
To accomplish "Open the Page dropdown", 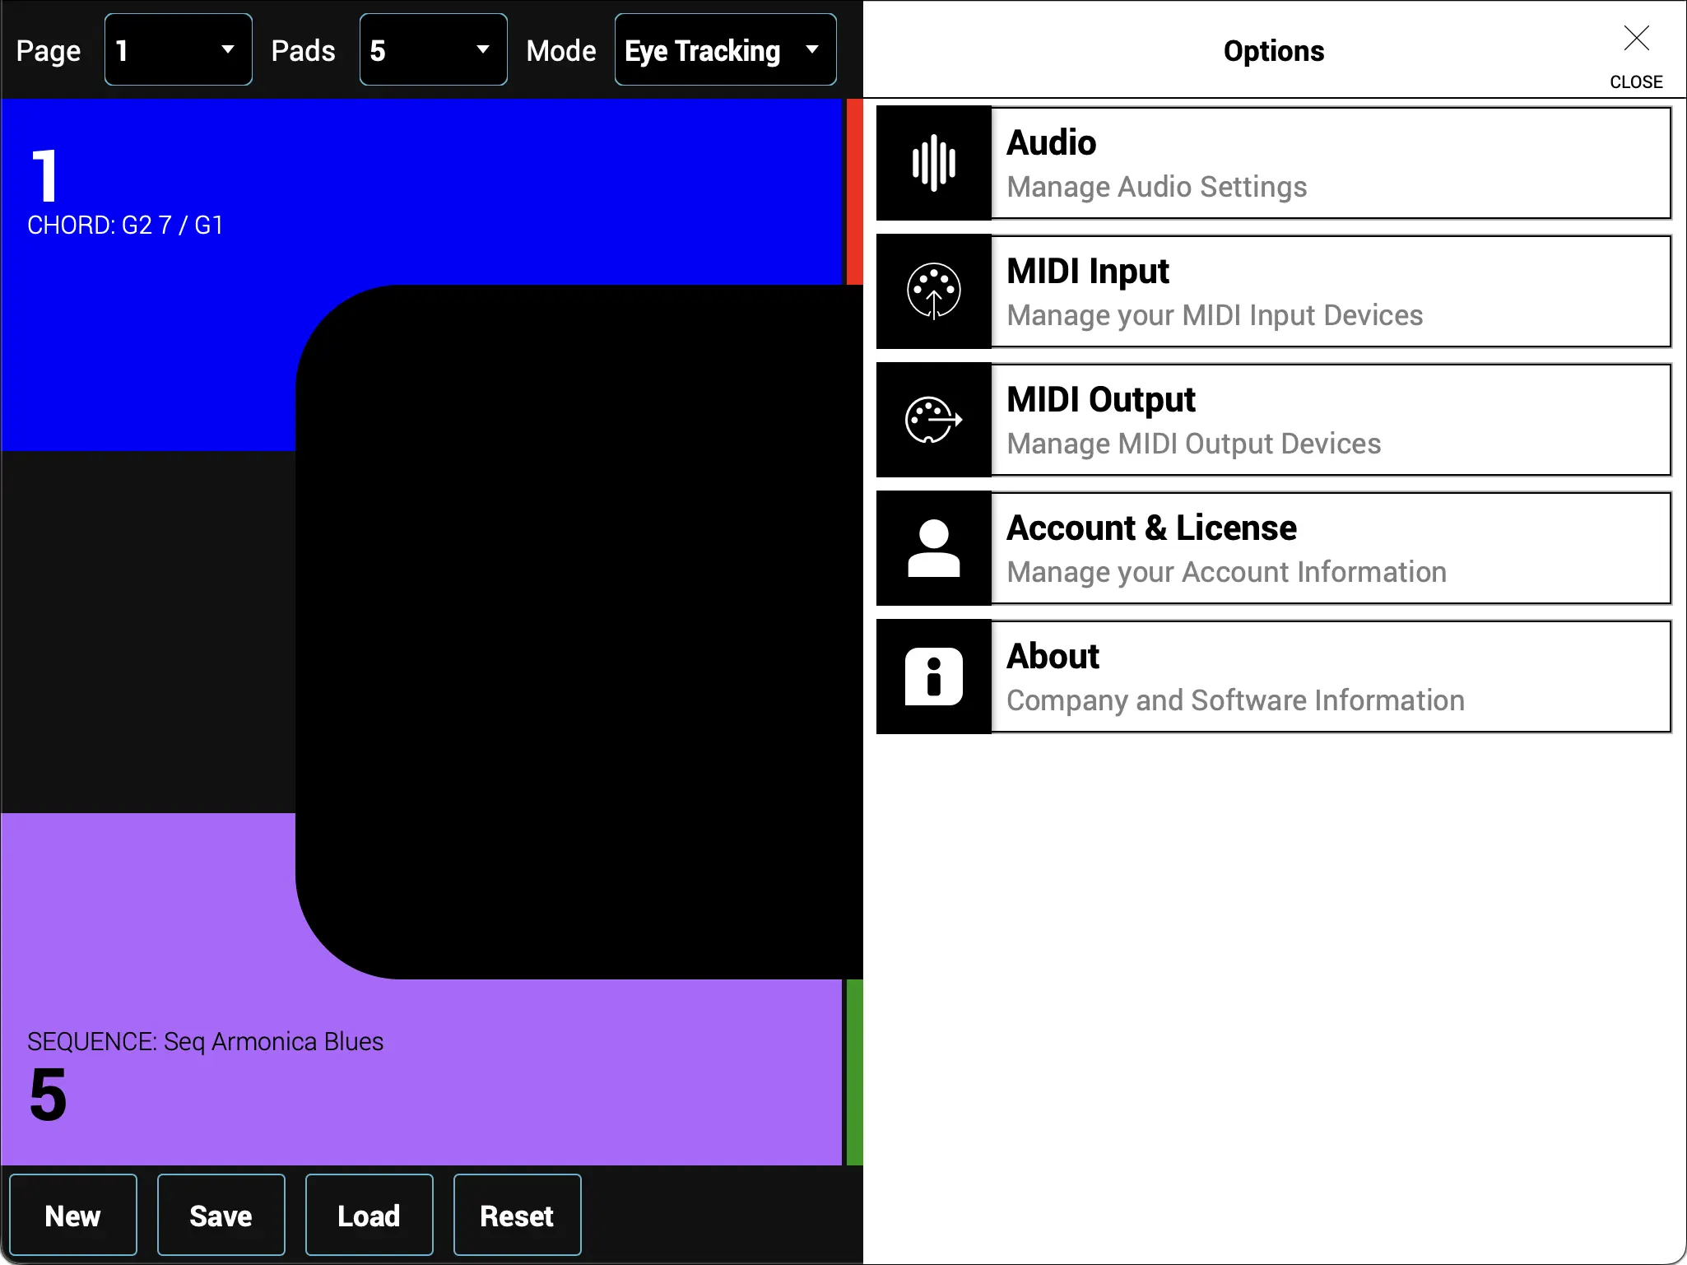I will [177, 49].
